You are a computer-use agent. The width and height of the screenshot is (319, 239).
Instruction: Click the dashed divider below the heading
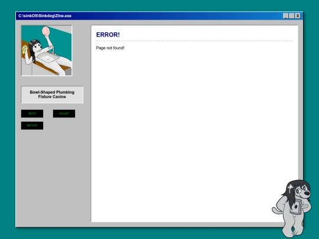pyautogui.click(x=194, y=41)
